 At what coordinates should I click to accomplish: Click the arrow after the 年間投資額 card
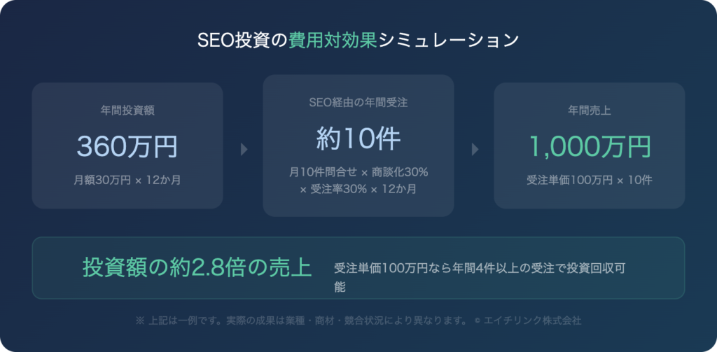click(244, 149)
